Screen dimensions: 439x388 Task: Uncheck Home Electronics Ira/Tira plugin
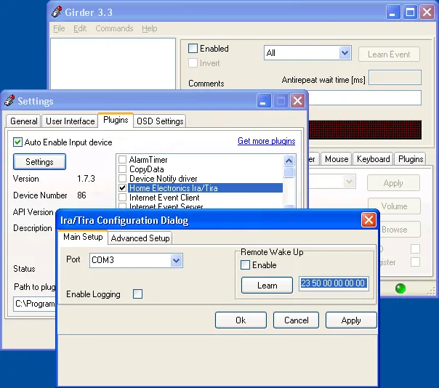[x=122, y=188]
